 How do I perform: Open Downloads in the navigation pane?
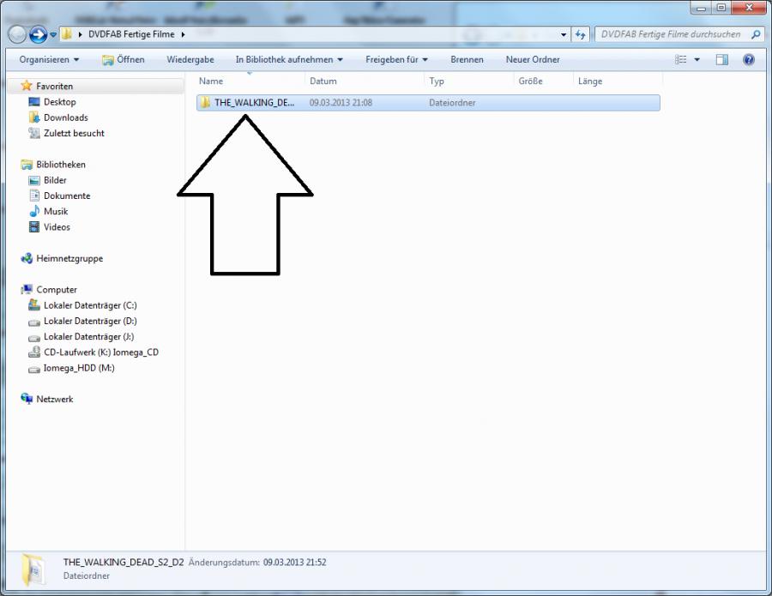click(65, 117)
